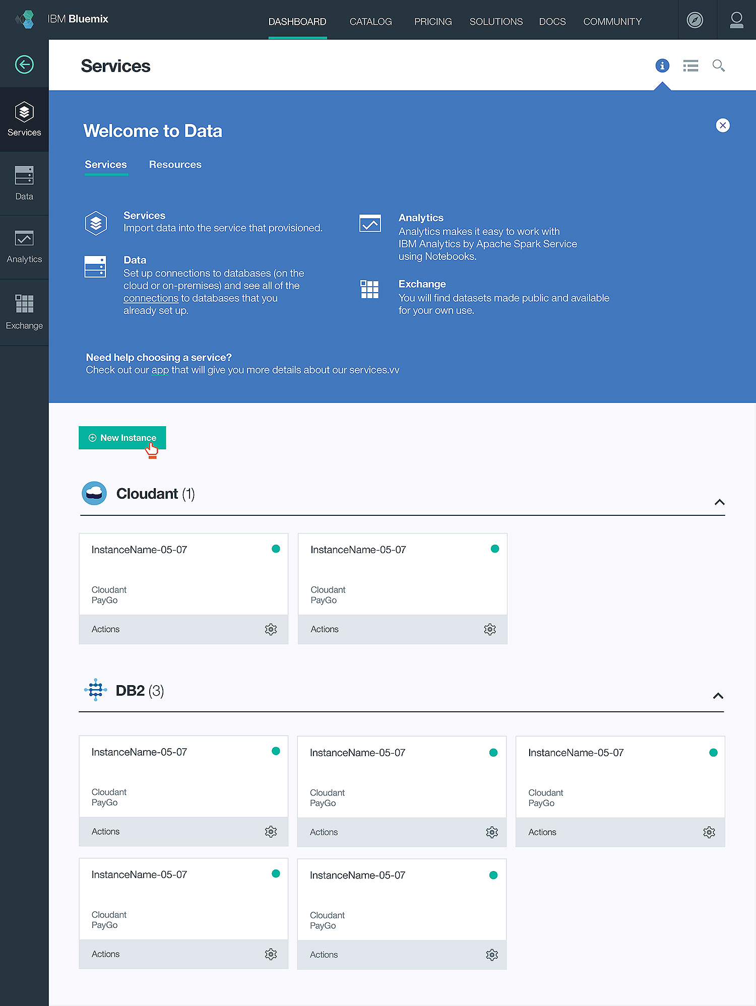Image resolution: width=756 pixels, height=1006 pixels.
Task: Open gear settings of second Cloudant instance
Action: [x=490, y=629]
